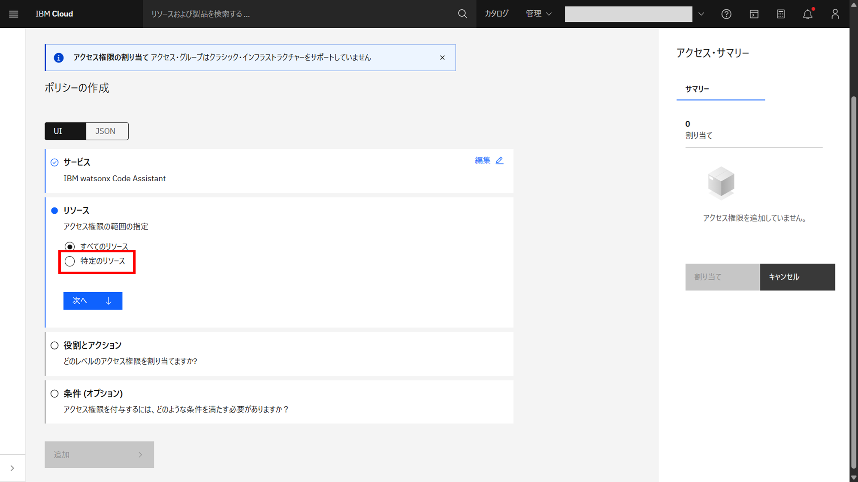Open the IBM Cloud Shell icon
This screenshot has height=482, width=858.
tap(754, 14)
